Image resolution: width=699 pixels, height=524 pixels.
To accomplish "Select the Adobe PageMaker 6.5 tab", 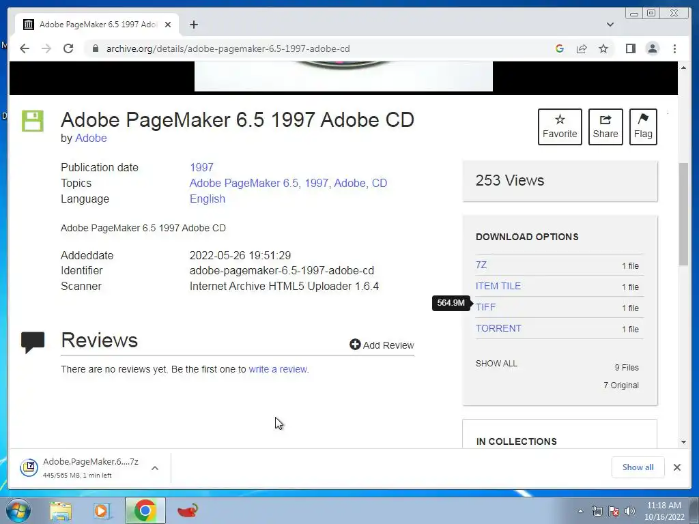I will (97, 25).
